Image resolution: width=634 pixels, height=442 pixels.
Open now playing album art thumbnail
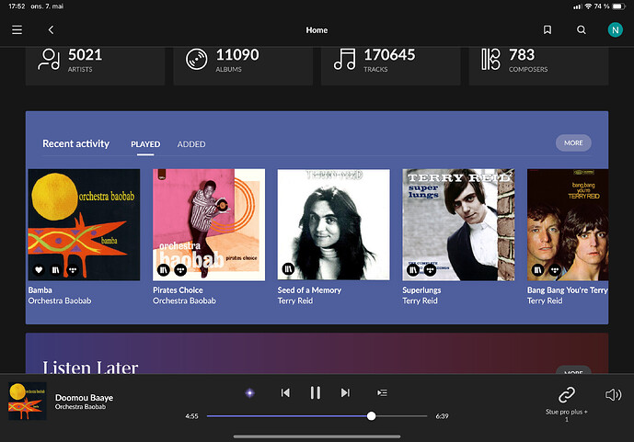28,402
